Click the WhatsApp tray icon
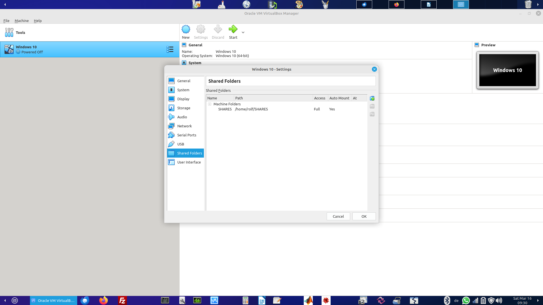543x305 pixels. [x=466, y=300]
